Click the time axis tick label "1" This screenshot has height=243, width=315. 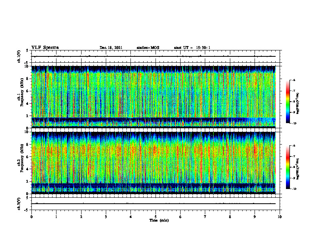coord(56,217)
